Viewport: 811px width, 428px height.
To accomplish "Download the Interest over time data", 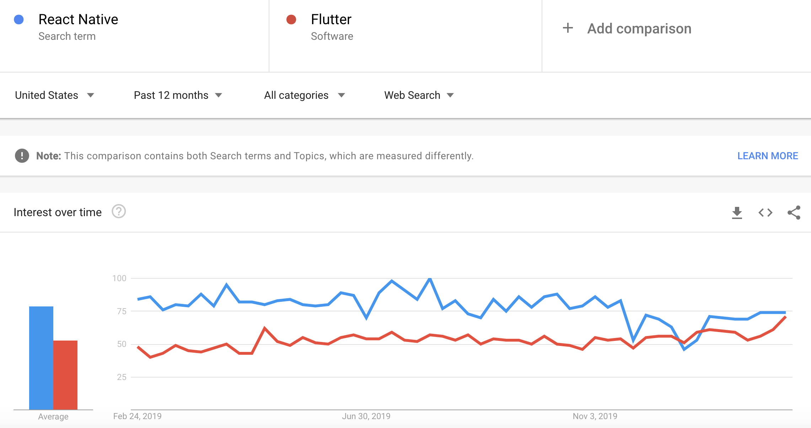I will tap(737, 213).
